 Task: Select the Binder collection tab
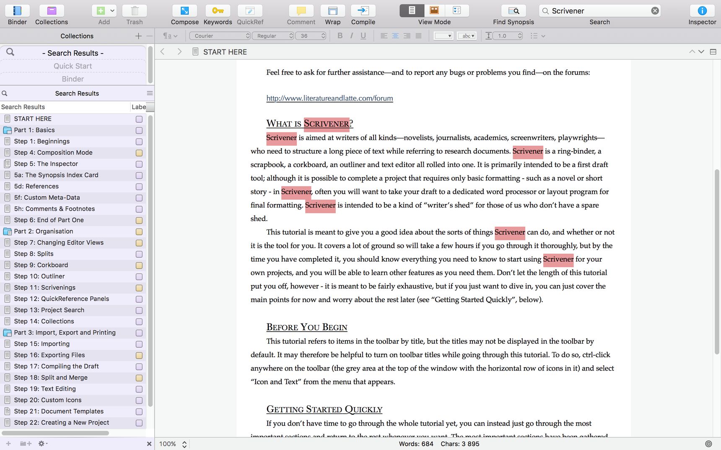(73, 79)
